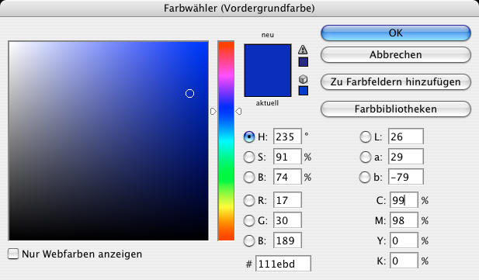479x280 pixels.
Task: Click the Abbrechen button
Action: coord(396,54)
